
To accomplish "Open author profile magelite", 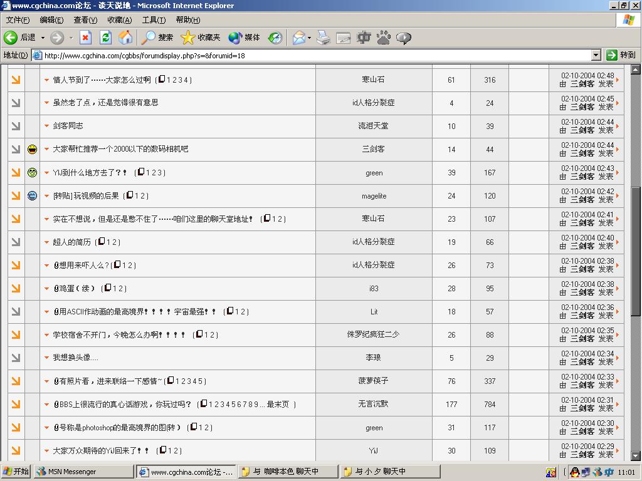I will click(x=374, y=196).
